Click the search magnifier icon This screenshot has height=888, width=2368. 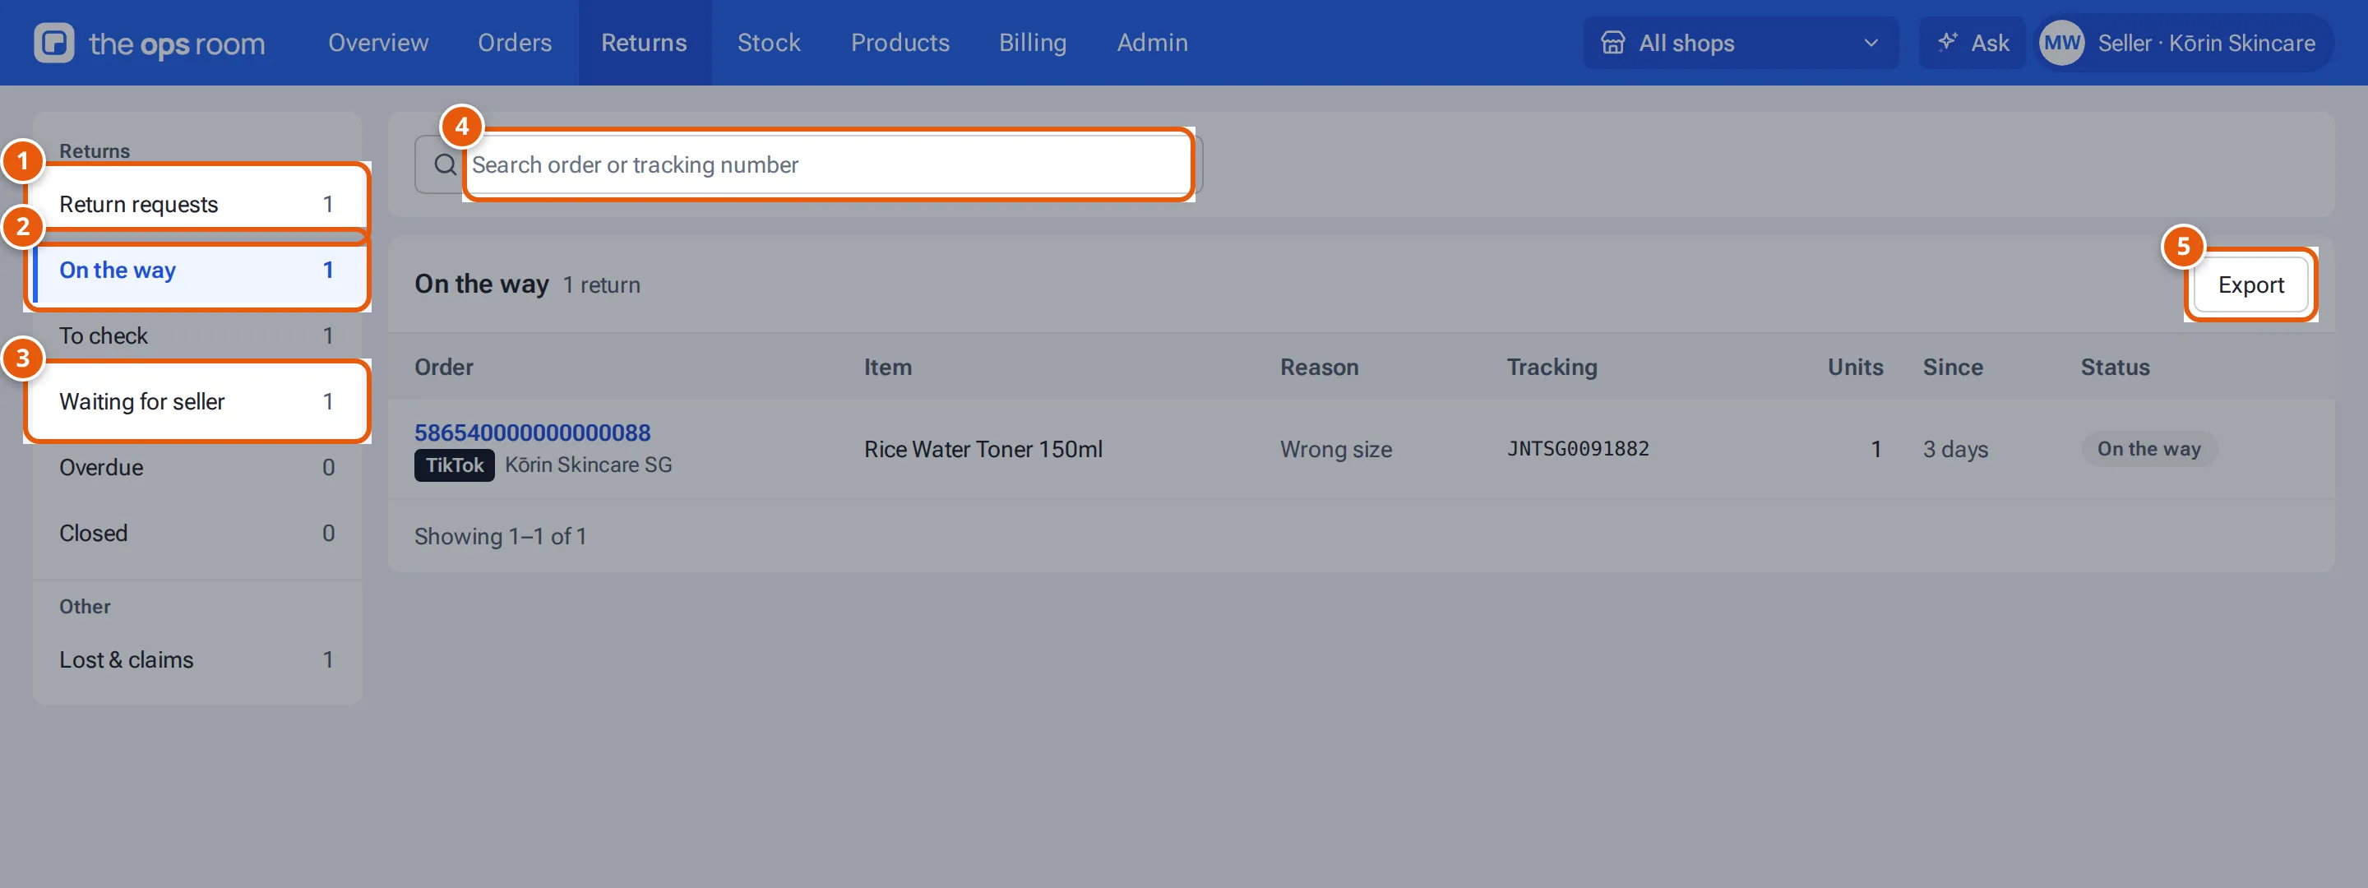pyautogui.click(x=445, y=164)
